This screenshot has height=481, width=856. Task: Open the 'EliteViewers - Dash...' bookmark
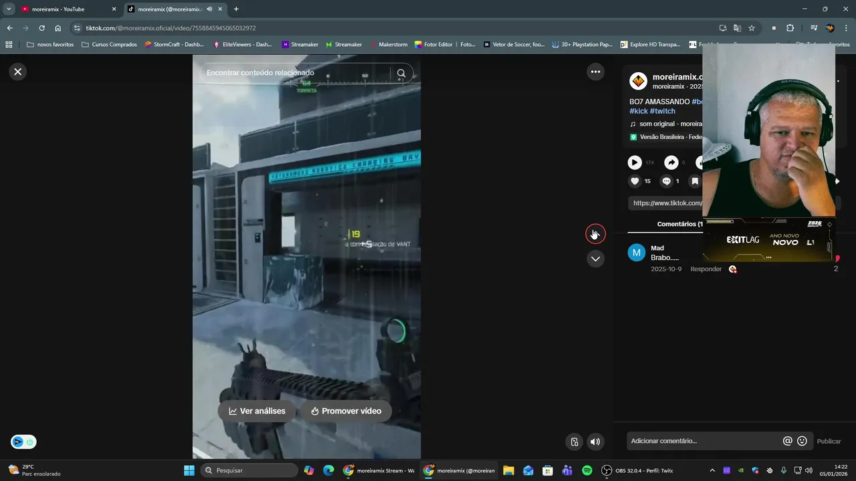tap(243, 45)
